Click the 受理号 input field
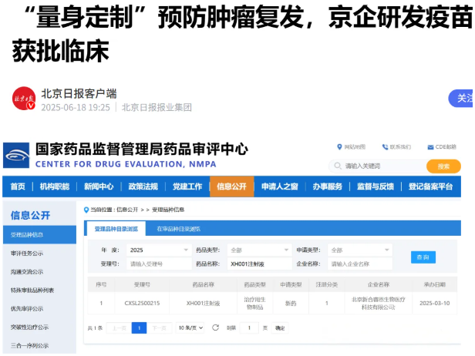The width and height of the screenshot is (475, 356). [157, 264]
